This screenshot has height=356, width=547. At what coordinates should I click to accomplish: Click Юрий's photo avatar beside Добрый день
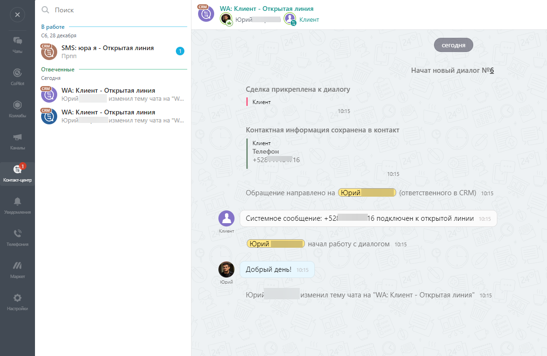pyautogui.click(x=226, y=270)
